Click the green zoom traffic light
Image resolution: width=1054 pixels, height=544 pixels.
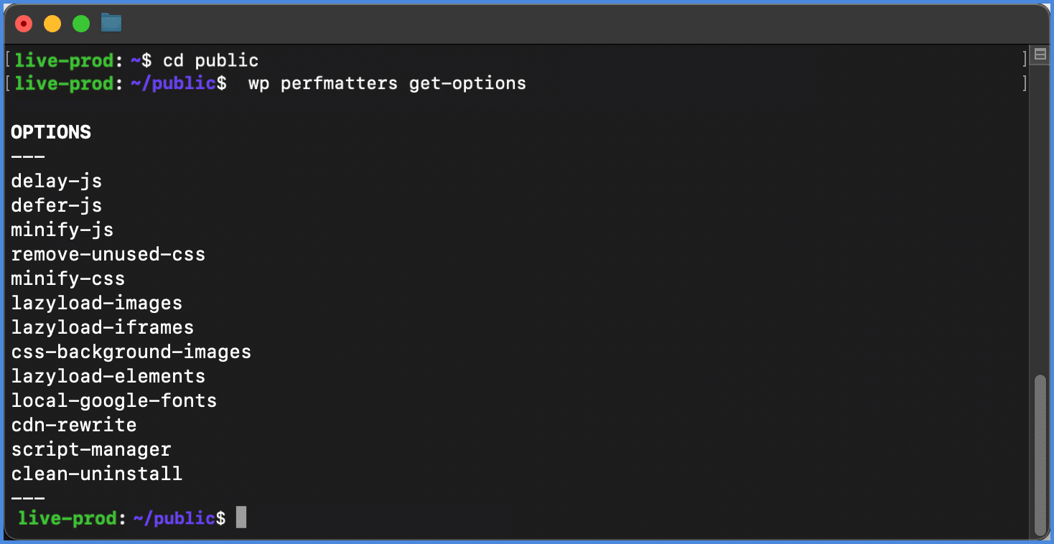[80, 23]
